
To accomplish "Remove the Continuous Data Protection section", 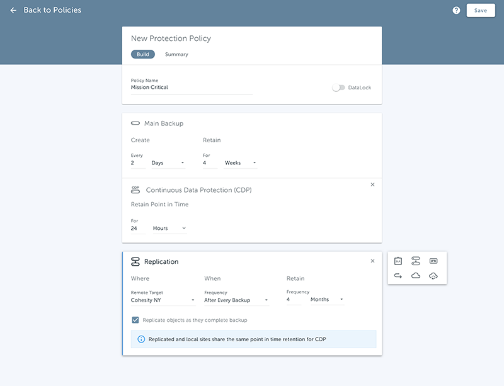I will 372,184.
